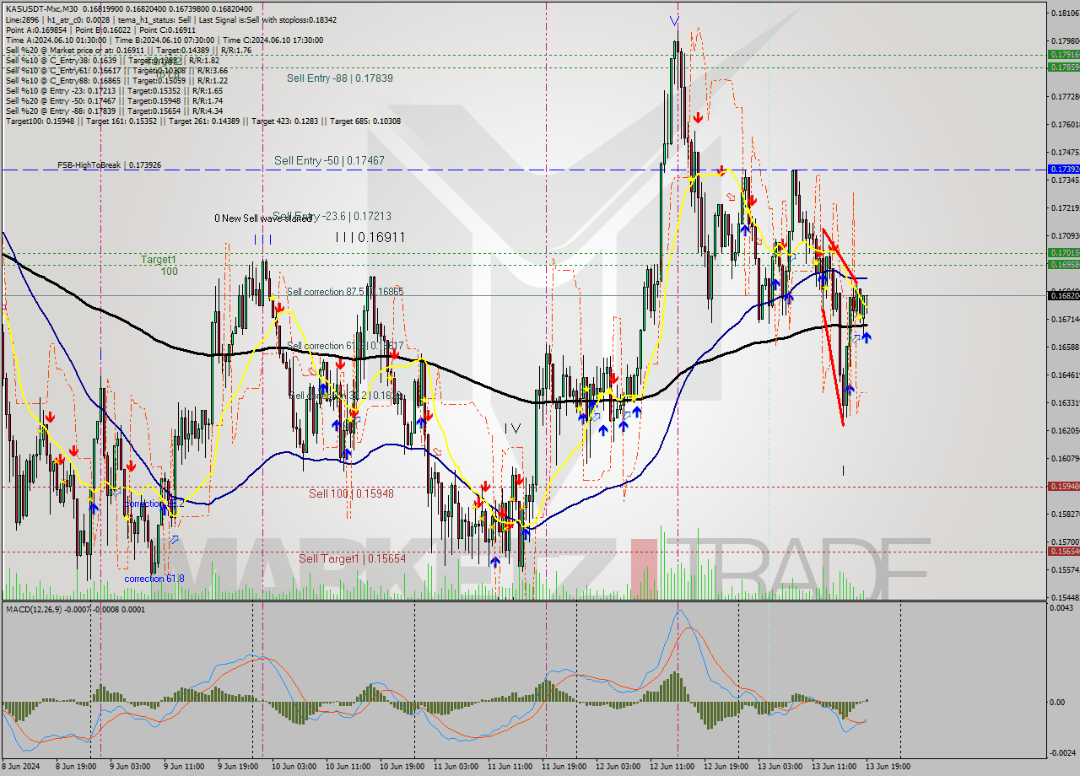The image size is (1080, 776).
Task: Select the MACD(12,26,9) indicator title
Action: tap(76, 609)
